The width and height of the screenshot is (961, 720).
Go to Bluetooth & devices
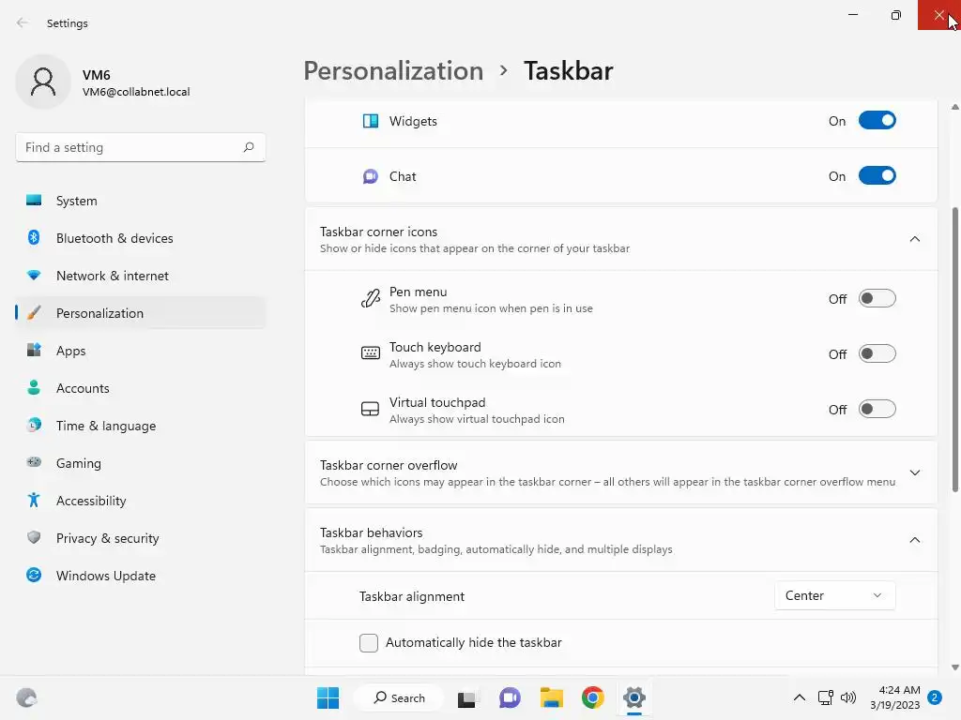coord(141,238)
